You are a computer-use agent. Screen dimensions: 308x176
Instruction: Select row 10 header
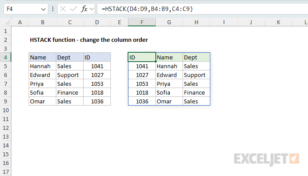(x=5, y=110)
